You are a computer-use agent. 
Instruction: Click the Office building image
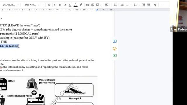pos(3,84)
